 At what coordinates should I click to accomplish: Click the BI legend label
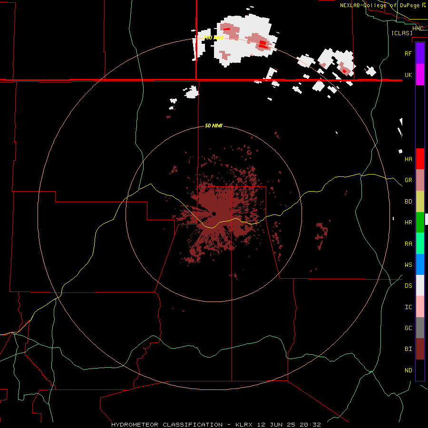pyautogui.click(x=408, y=349)
